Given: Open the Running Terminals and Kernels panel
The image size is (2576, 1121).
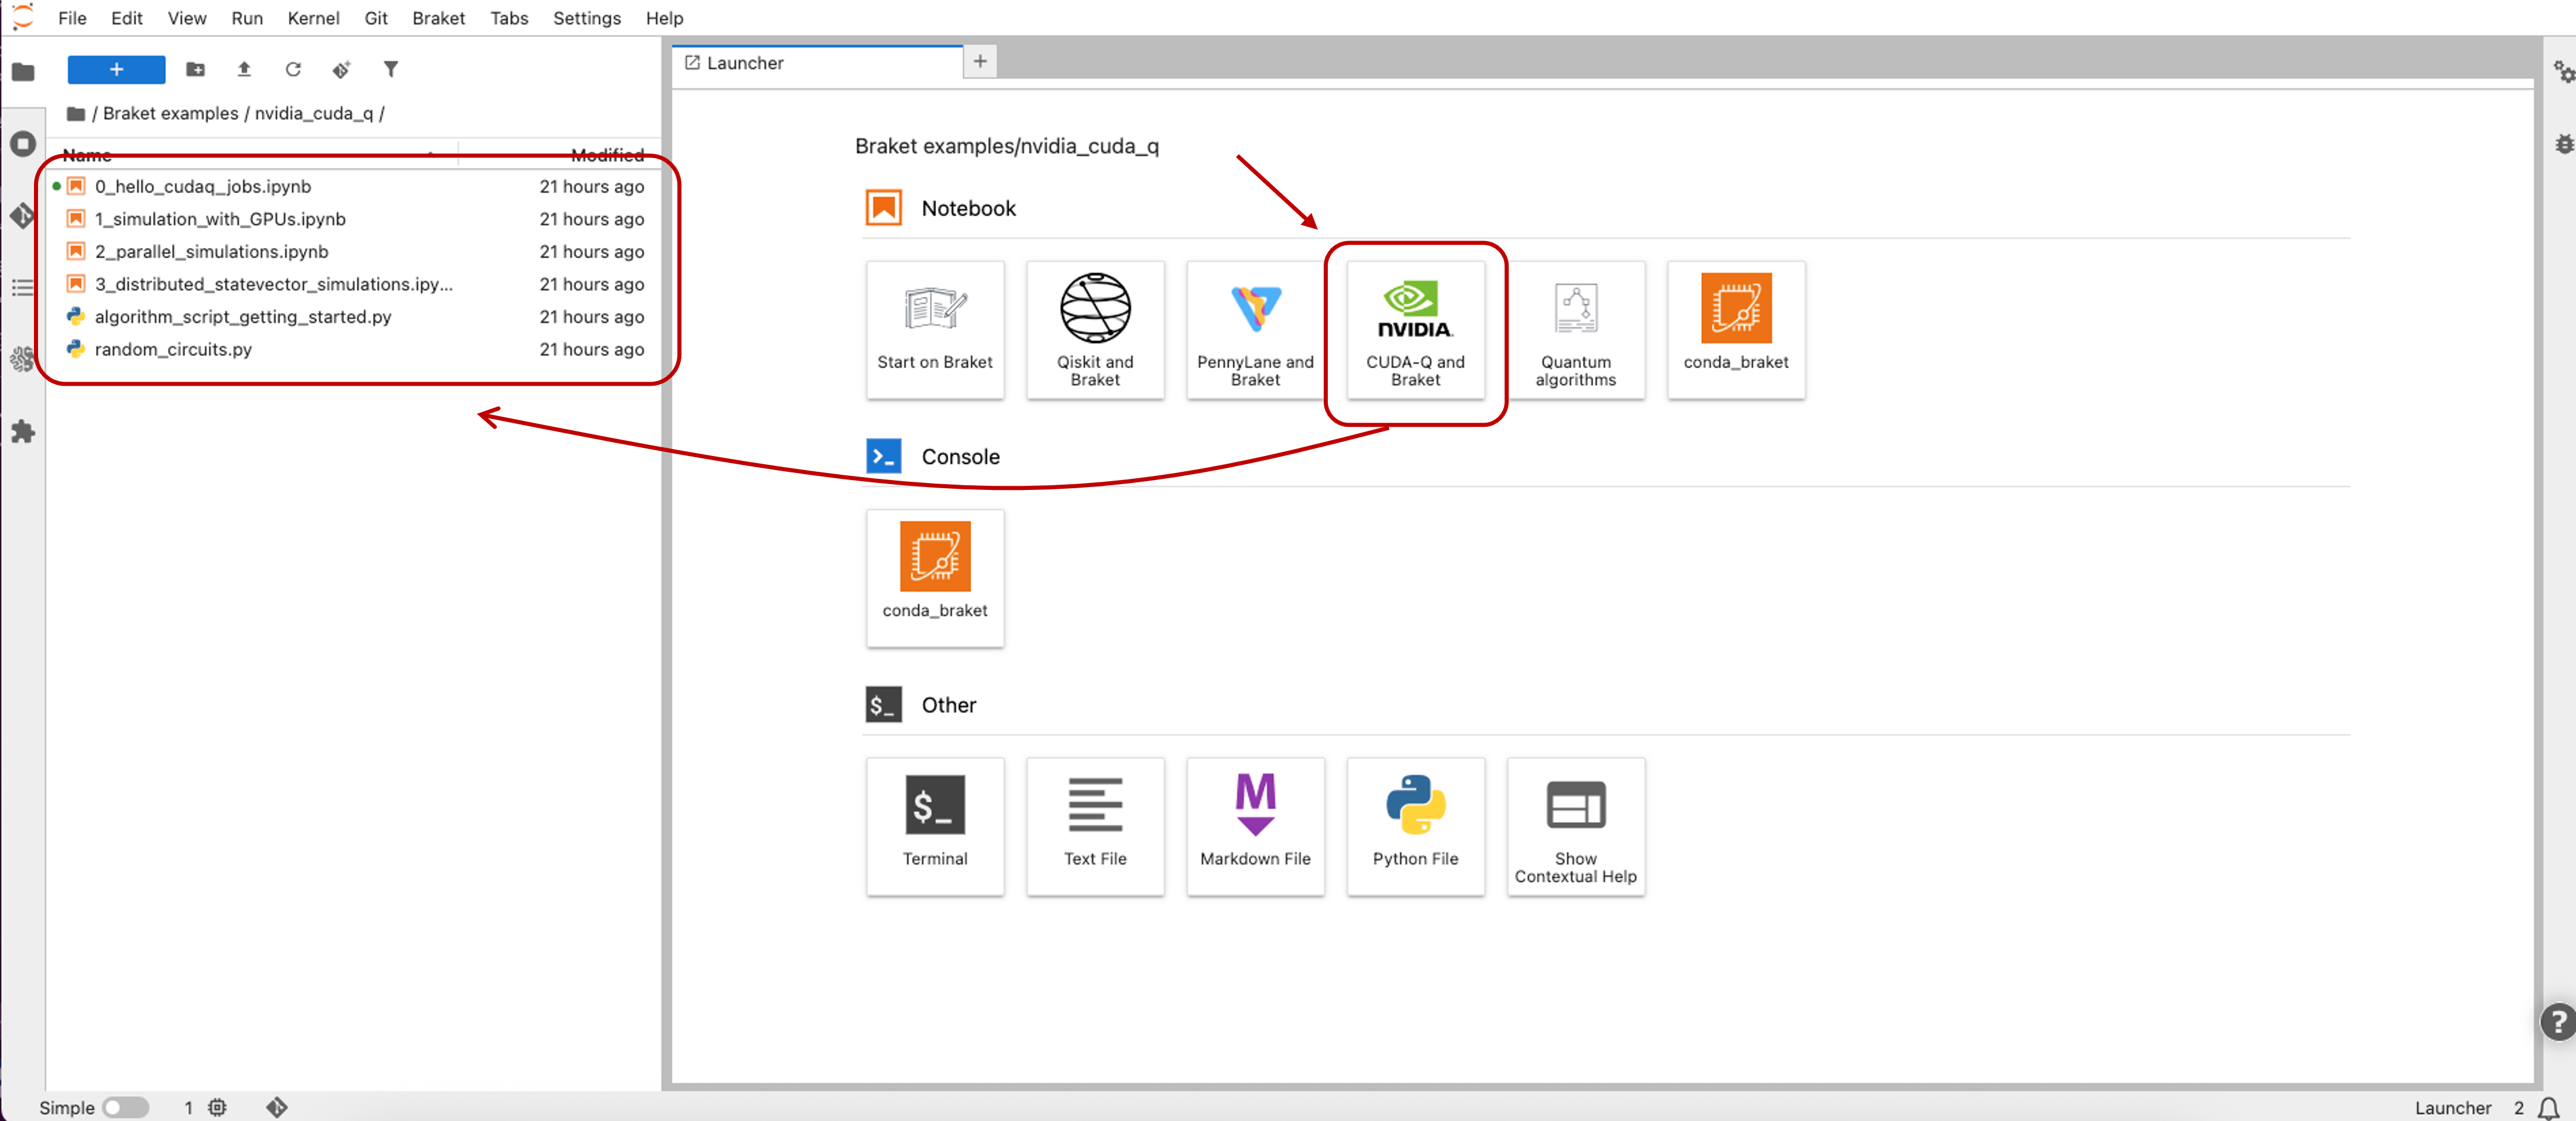Looking at the screenshot, I should click(22, 144).
